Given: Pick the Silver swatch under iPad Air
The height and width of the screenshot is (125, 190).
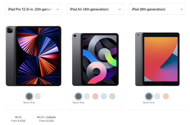Looking at the screenshot, I should [x=87, y=96].
